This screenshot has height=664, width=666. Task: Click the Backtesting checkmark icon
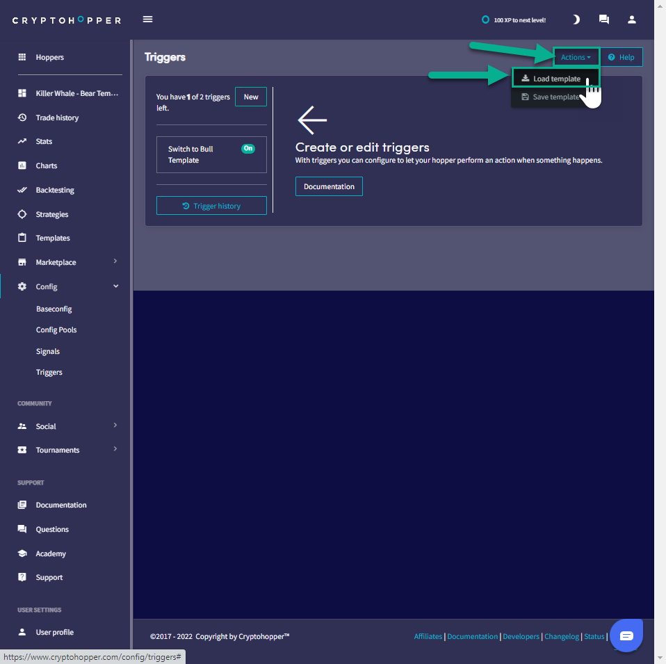(x=22, y=190)
